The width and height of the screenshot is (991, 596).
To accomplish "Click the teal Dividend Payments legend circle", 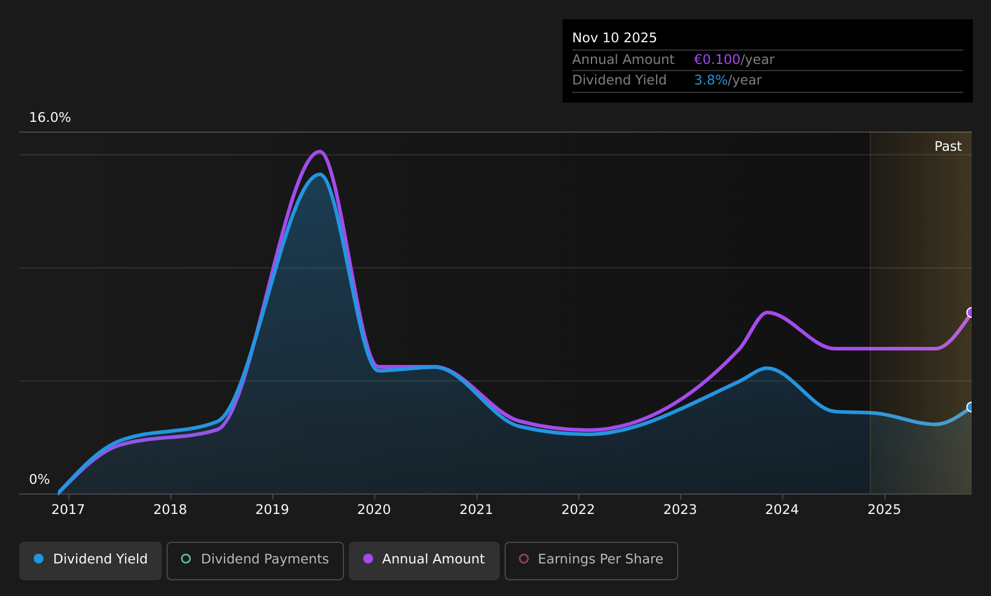I will [x=186, y=559].
